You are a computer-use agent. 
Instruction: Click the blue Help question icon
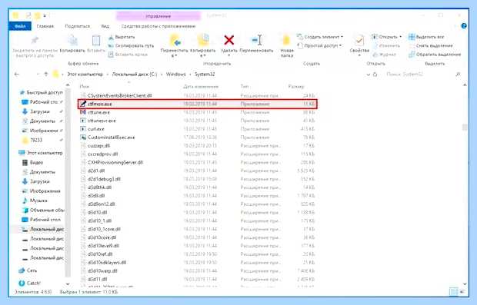point(464,26)
